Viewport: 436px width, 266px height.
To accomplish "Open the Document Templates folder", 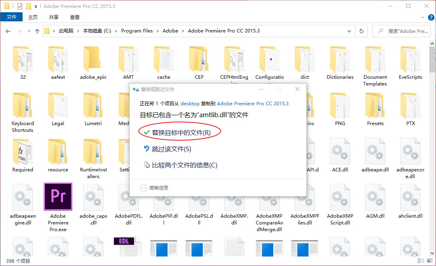I will click(375, 59).
